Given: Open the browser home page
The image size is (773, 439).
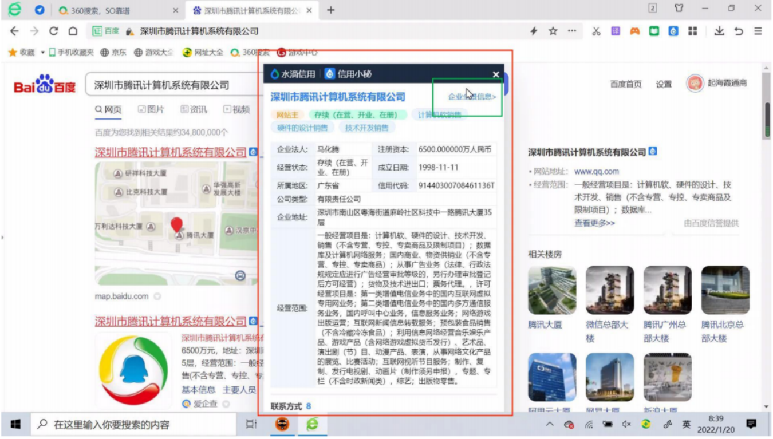Looking at the screenshot, I should point(73,31).
